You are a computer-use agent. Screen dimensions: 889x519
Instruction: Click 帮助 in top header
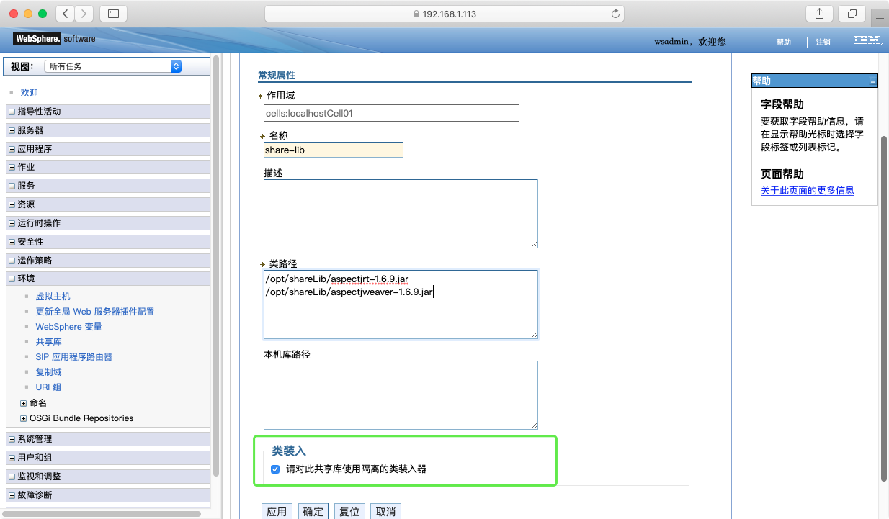pos(784,42)
